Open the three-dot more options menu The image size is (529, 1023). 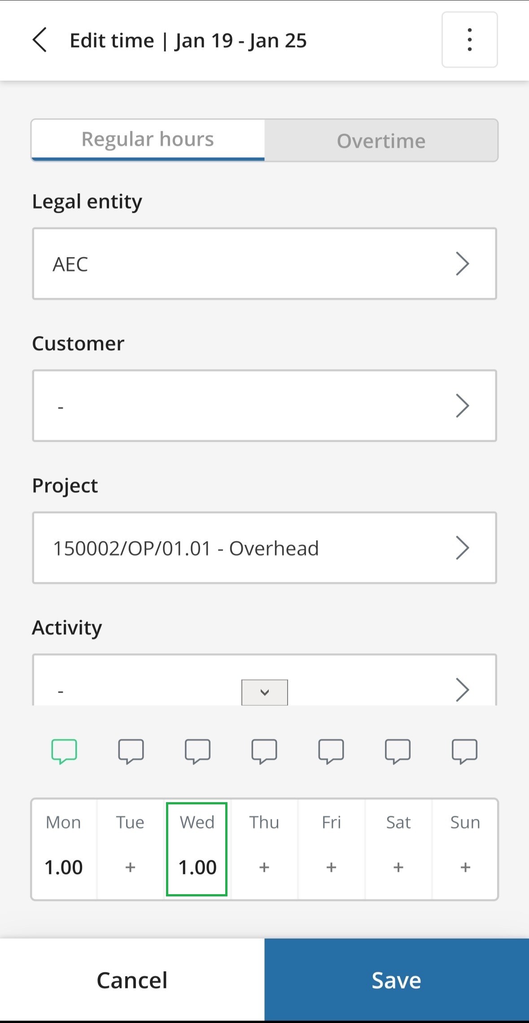[x=469, y=40]
